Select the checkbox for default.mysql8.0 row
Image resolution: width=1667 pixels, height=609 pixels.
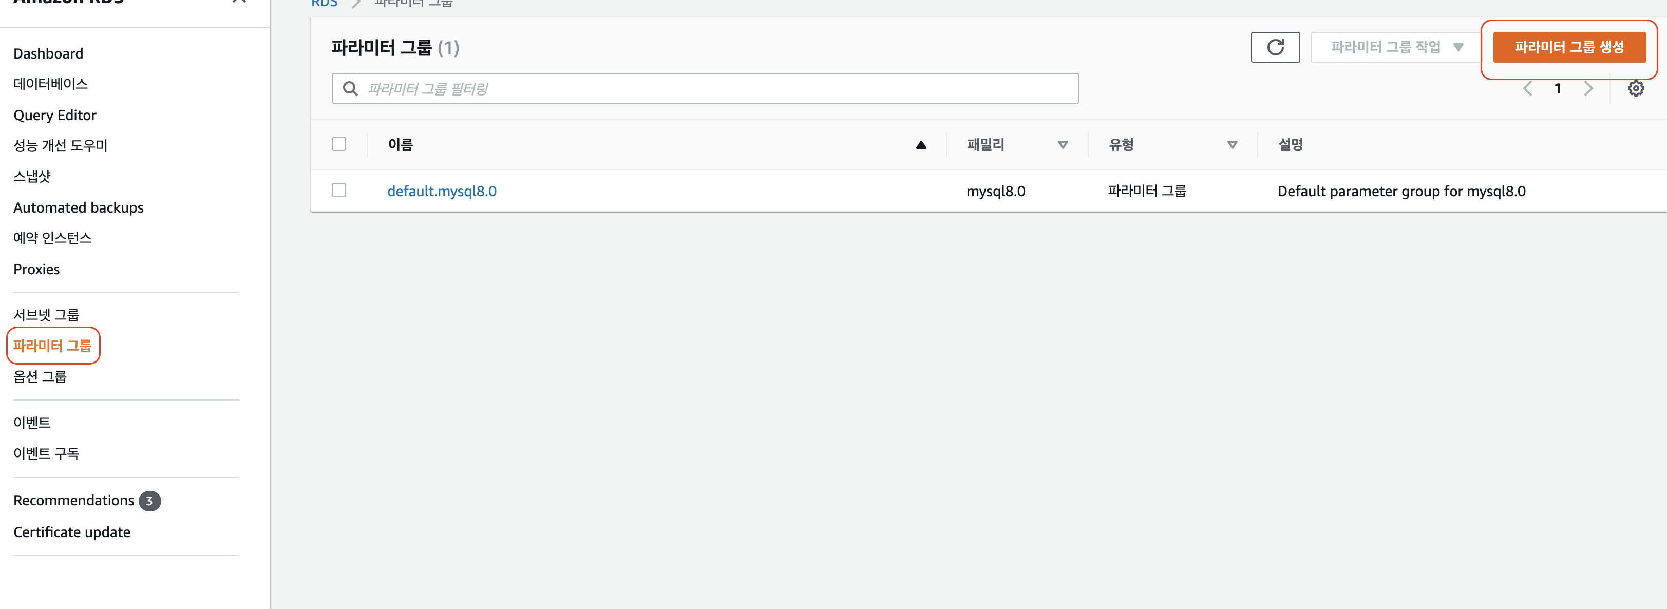tap(339, 191)
